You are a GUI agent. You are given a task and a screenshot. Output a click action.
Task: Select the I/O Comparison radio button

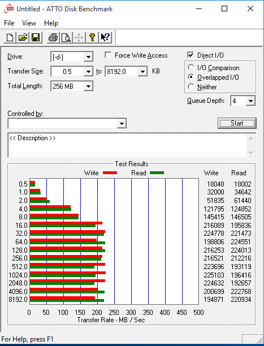(x=191, y=67)
